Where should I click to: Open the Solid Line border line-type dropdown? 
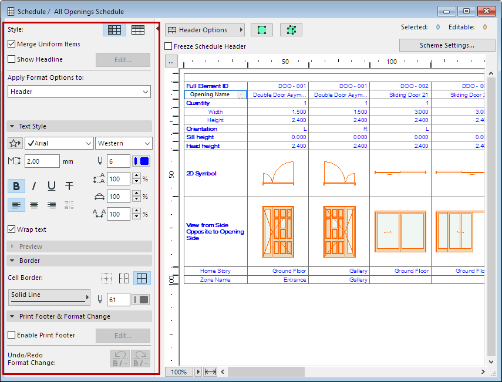coord(49,297)
